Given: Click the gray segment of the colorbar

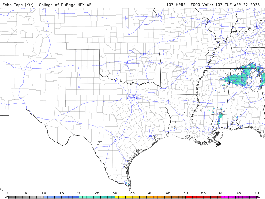Looking at the screenshot, I should [x=26, y=197].
